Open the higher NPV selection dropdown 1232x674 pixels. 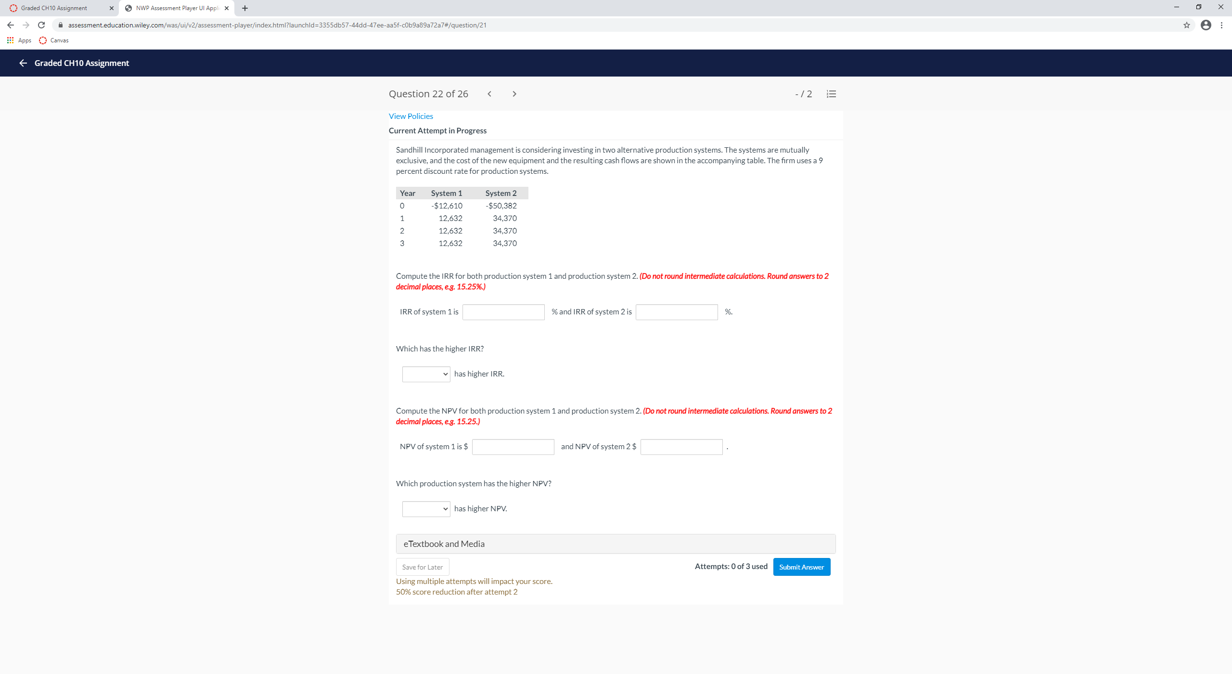tap(425, 509)
